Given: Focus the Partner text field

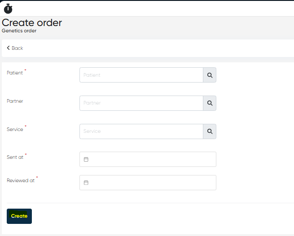Looking at the screenshot, I should 141,103.
